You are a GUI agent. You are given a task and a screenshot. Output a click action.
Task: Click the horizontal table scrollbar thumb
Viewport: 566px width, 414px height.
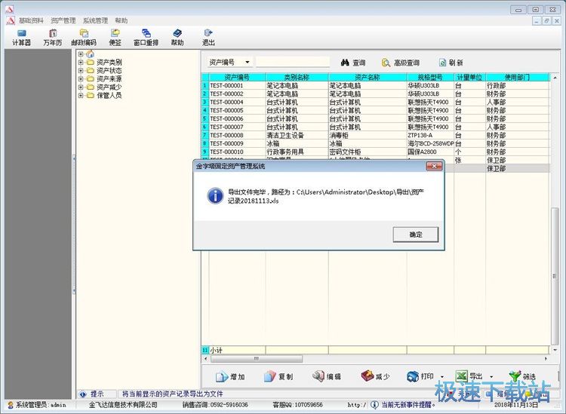pyautogui.click(x=257, y=359)
